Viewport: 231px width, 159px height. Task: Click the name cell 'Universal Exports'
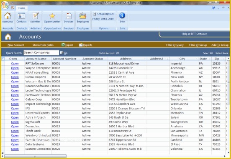point(38,113)
